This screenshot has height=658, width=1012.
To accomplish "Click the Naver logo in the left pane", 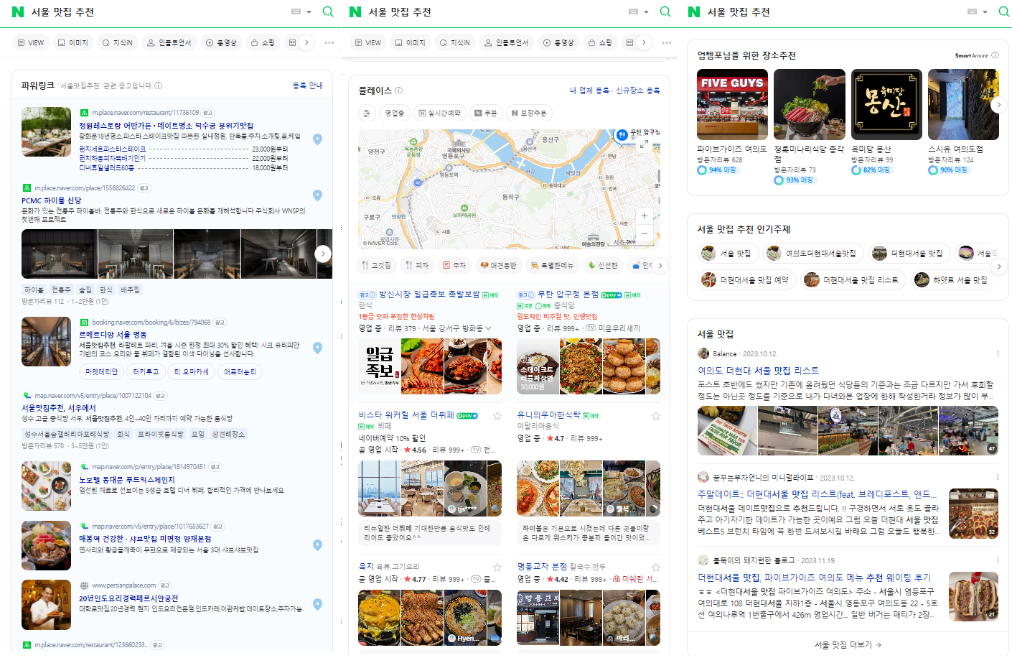I will [18, 11].
